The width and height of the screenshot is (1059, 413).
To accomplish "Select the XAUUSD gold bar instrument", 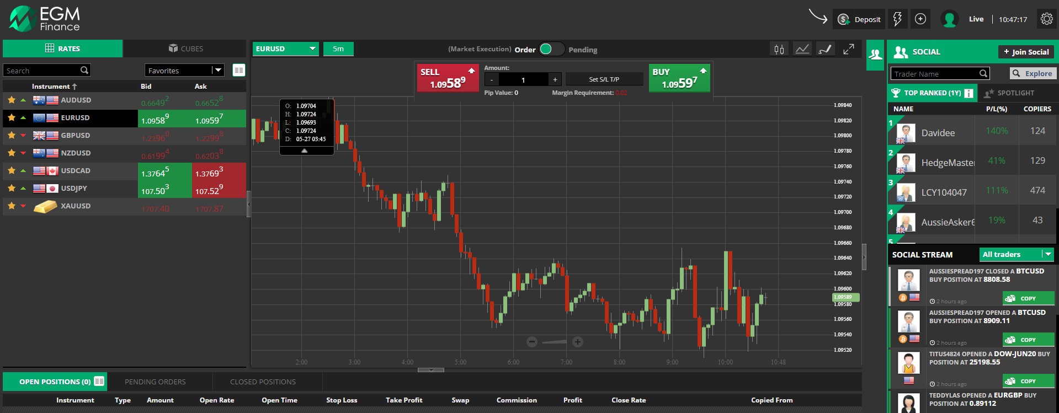I will (x=45, y=206).
